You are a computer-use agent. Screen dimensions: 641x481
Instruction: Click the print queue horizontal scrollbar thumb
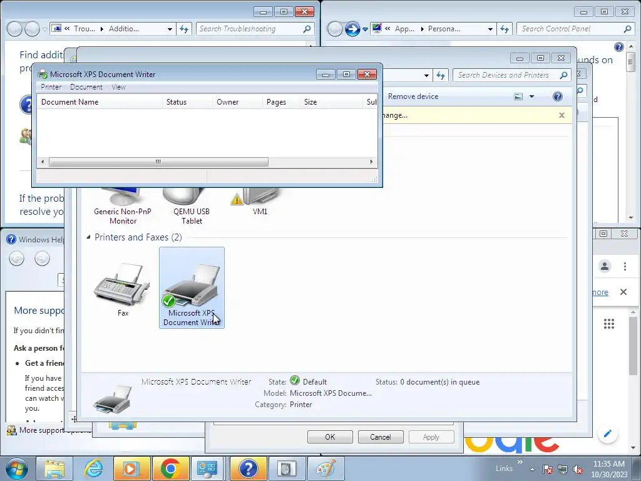(x=158, y=162)
